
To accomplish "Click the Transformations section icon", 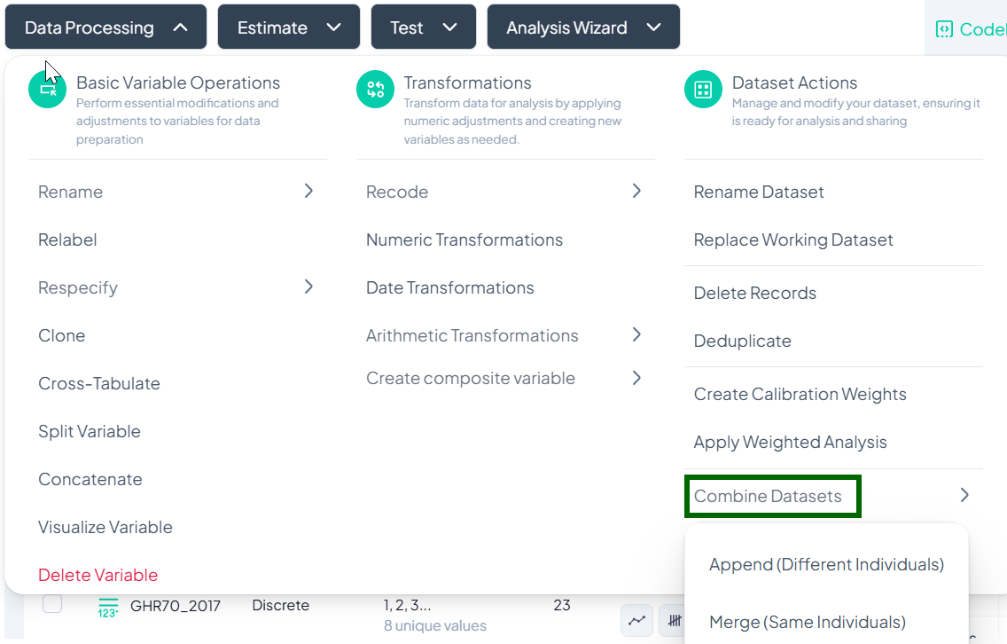I will coord(376,90).
